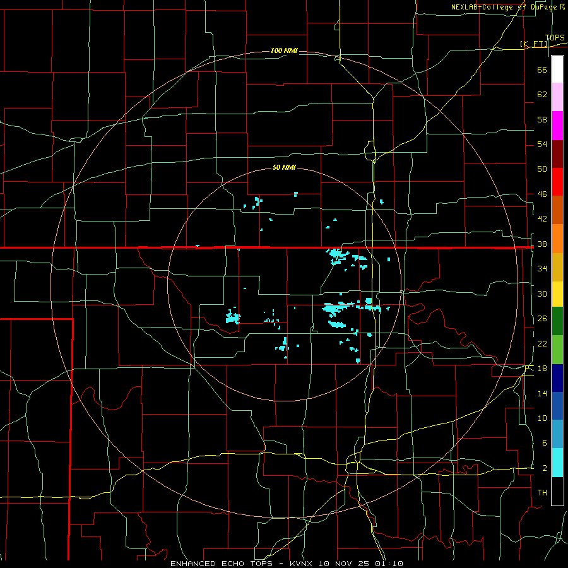568x568 pixels.
Task: Click the '66' scale value
Action: (x=542, y=69)
